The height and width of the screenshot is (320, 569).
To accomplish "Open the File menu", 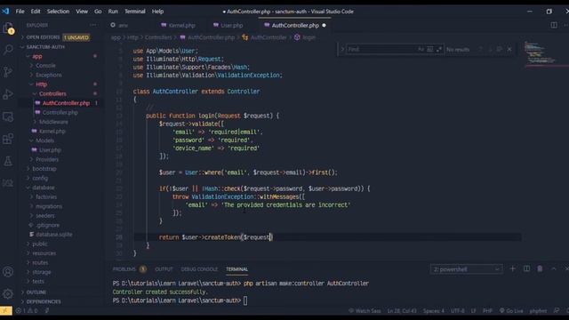I will click(20, 12).
